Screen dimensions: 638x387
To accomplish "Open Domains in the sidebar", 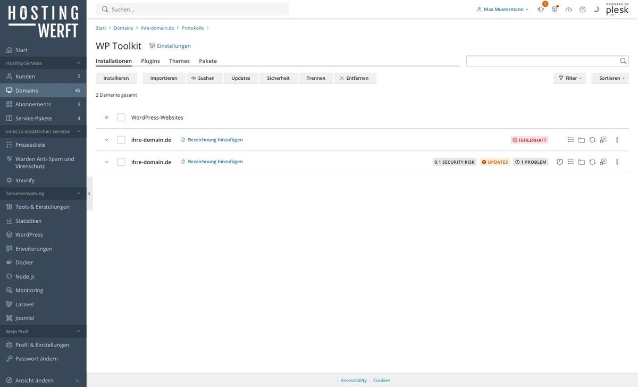I will pos(43,90).
